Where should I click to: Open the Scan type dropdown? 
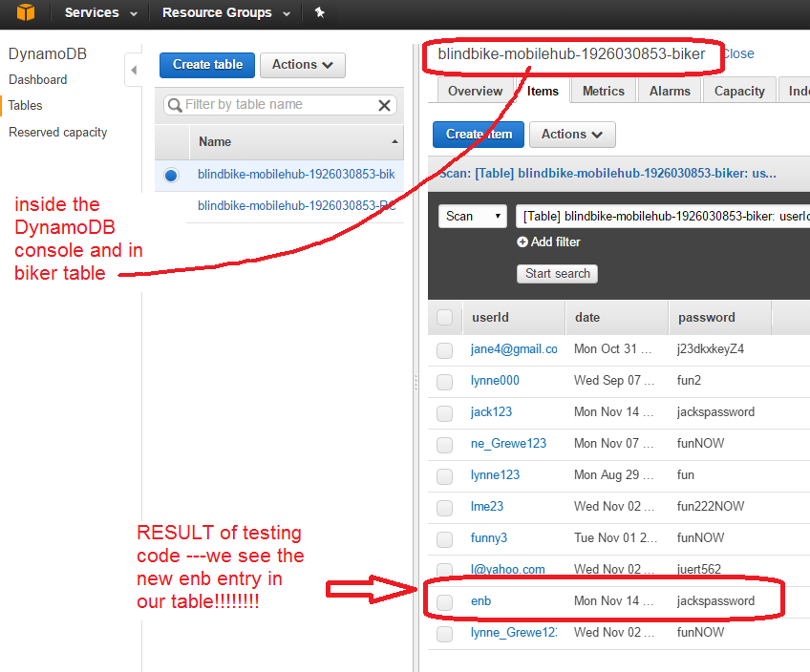[x=473, y=216]
